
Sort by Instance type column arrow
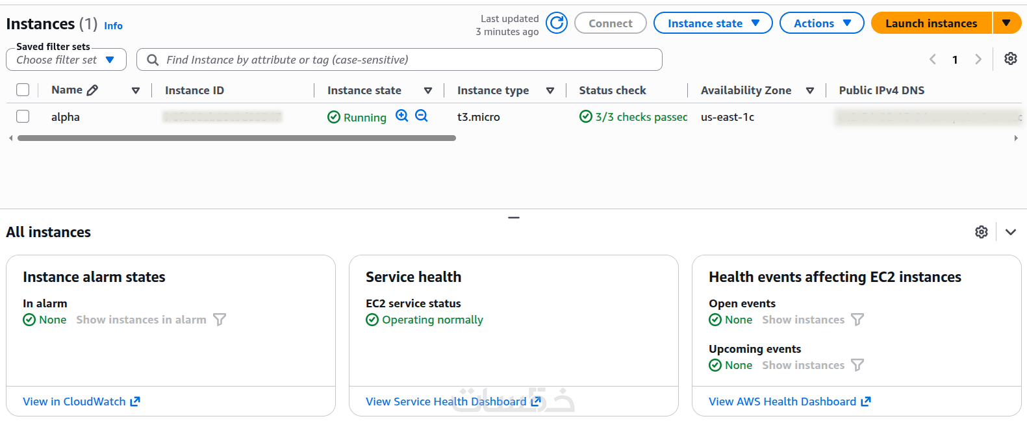(550, 90)
